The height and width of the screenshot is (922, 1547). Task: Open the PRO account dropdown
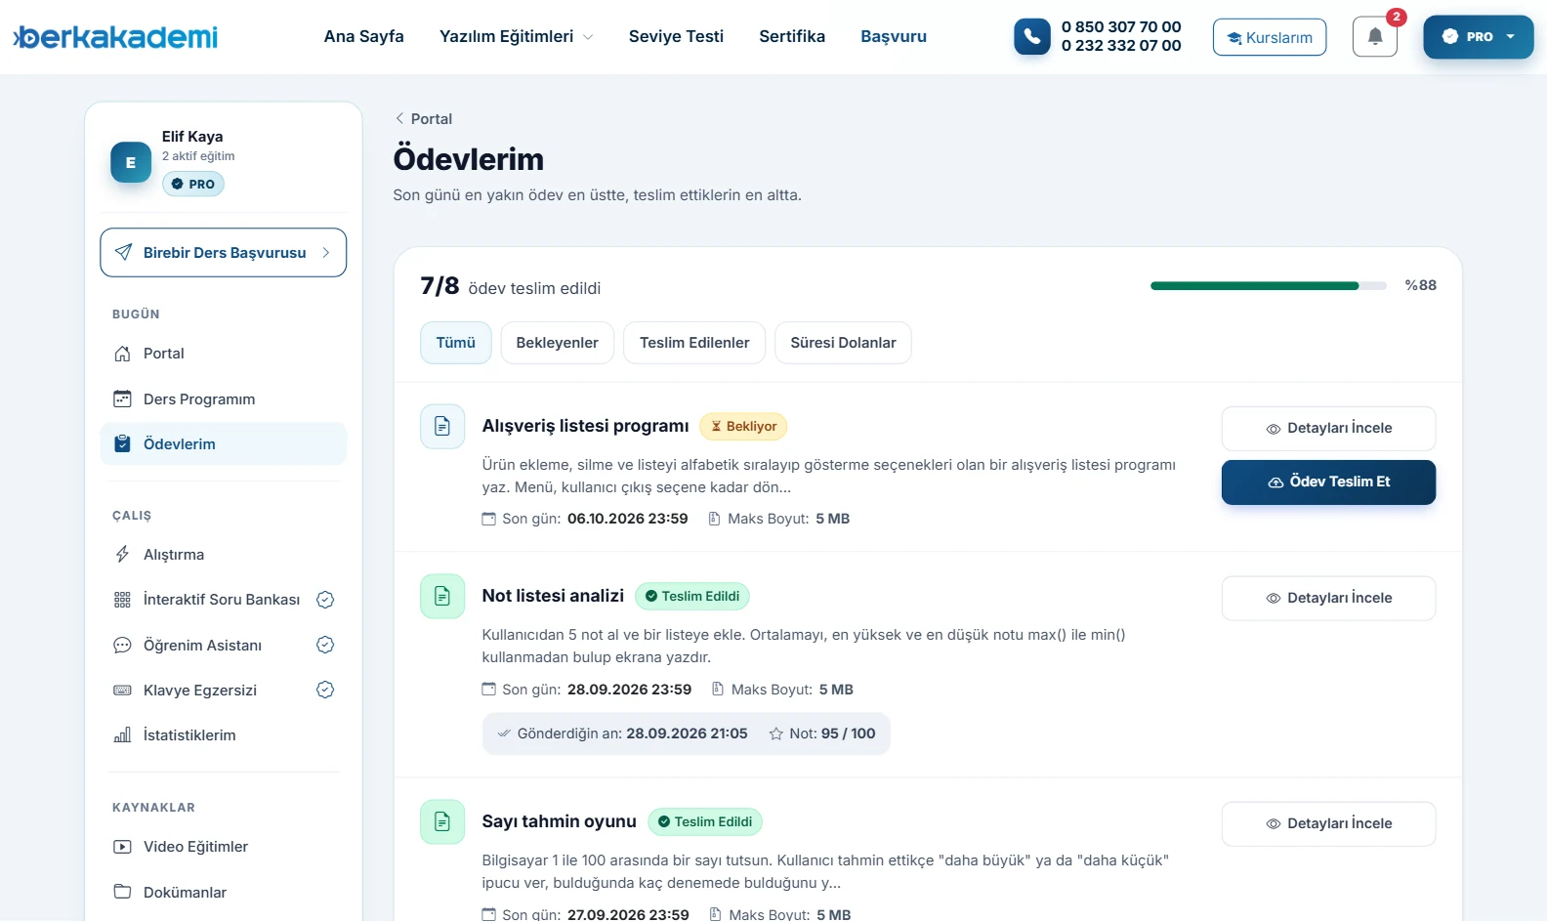pos(1479,37)
